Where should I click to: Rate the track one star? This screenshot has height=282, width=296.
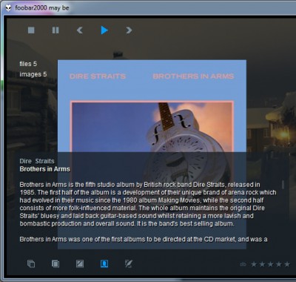pyautogui.click(x=254, y=264)
